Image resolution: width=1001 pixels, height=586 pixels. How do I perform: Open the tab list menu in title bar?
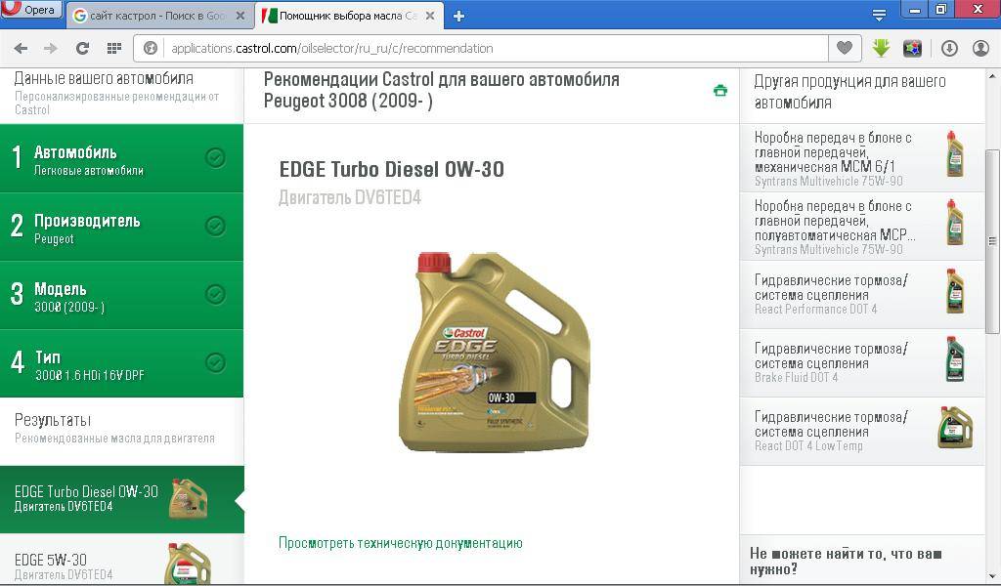coord(879,15)
